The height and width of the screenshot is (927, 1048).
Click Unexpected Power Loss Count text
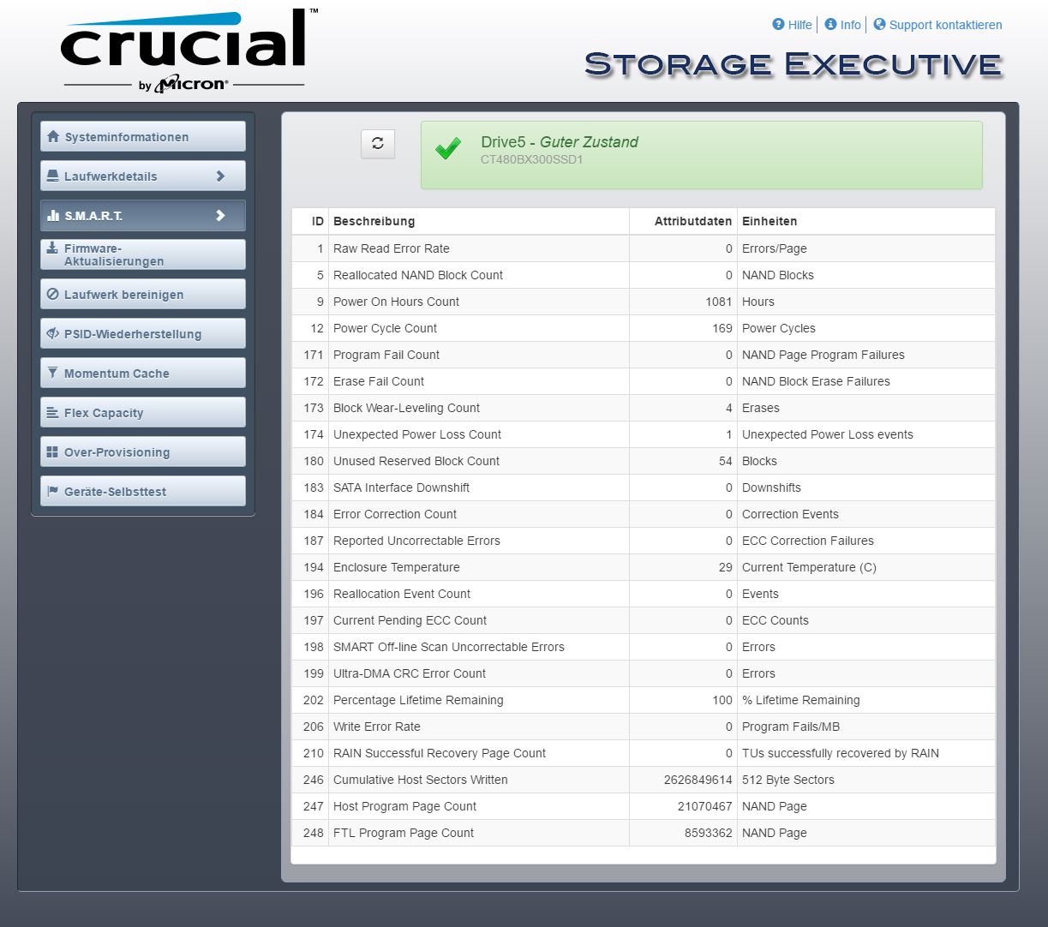tap(417, 434)
